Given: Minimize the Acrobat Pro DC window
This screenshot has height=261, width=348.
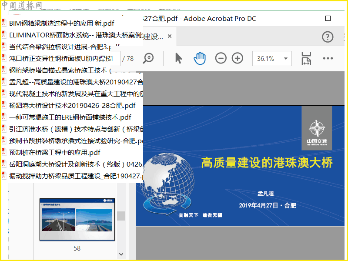Looking at the screenshot, I should point(303,18).
